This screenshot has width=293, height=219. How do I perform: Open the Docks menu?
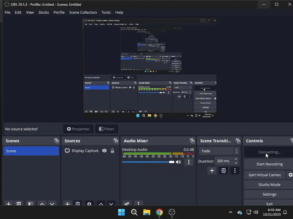point(44,12)
